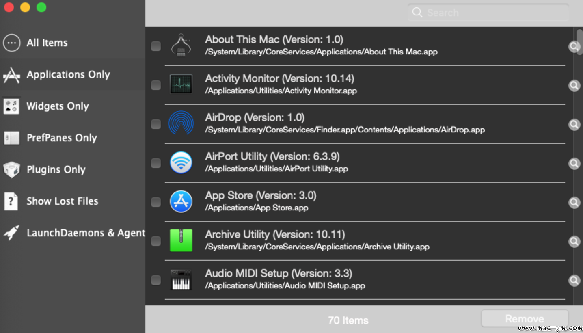Click the Archive Utility.app file path text

317,247
